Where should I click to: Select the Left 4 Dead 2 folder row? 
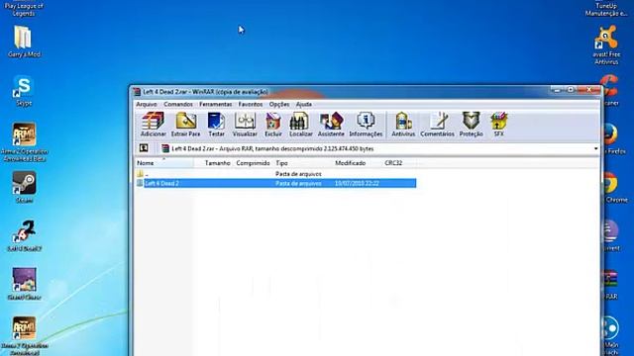point(275,183)
